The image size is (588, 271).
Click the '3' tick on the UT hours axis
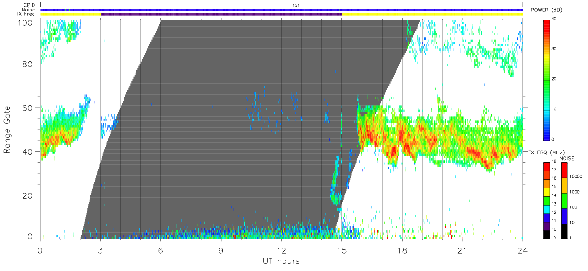tap(100, 249)
